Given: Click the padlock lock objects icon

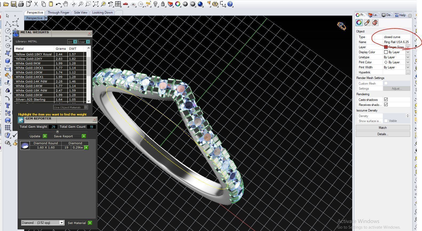Looking at the screenshot, I should point(163,4).
